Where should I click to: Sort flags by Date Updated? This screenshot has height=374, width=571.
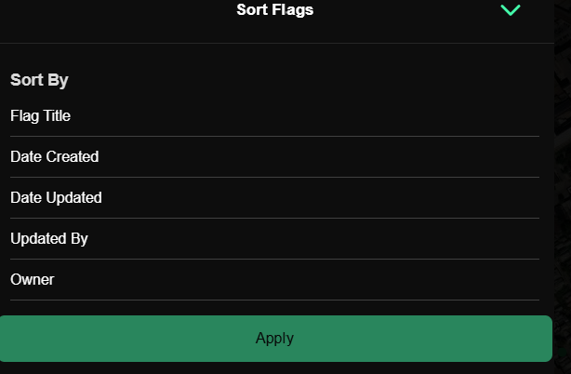[x=274, y=198]
